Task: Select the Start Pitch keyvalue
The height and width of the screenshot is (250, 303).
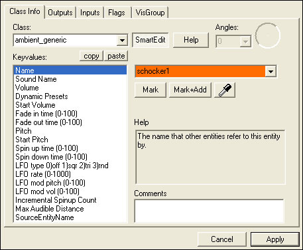Action: 70,140
